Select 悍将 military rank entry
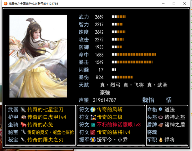Screen dimensions: 192x151 [169, 140]
